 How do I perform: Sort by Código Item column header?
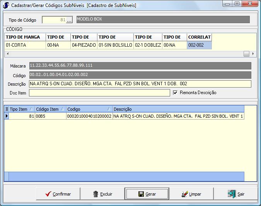click(x=50, y=109)
